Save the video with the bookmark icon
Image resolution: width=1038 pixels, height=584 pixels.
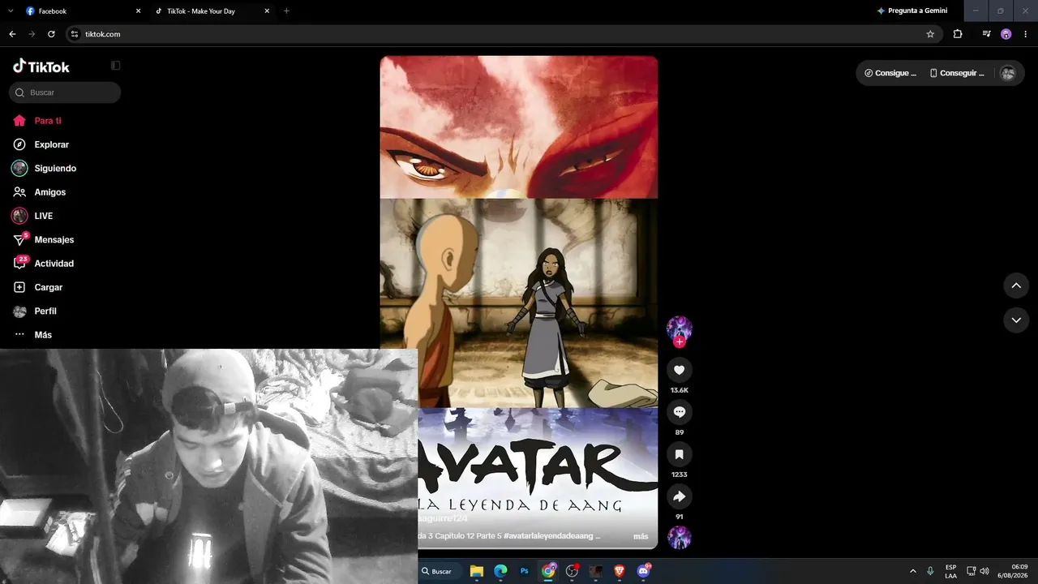point(679,454)
